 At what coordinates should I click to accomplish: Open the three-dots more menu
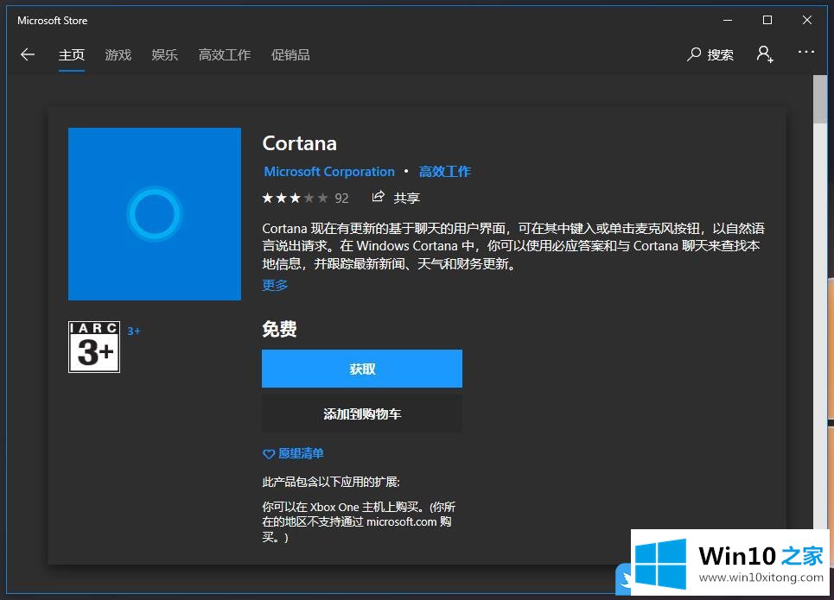pos(805,52)
